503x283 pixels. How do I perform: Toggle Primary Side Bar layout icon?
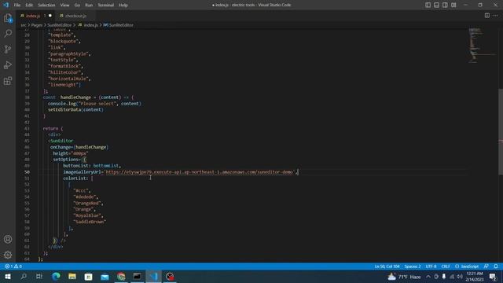428,5
